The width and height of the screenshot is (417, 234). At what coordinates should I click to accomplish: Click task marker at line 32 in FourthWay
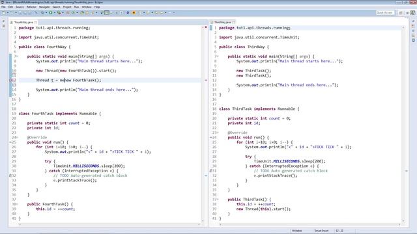point(10,175)
